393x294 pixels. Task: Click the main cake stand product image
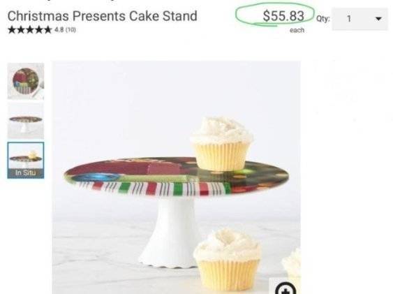pos(176,177)
